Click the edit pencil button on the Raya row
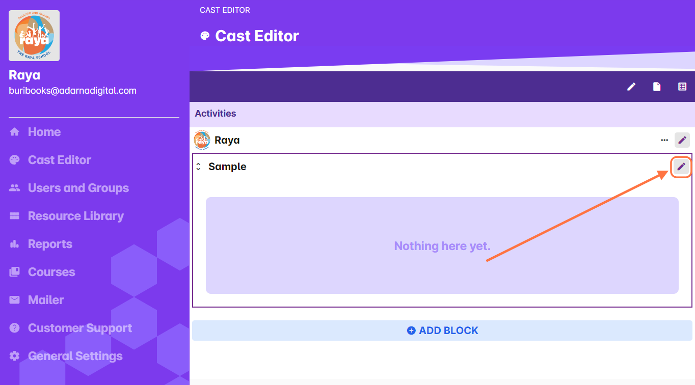 (682, 140)
